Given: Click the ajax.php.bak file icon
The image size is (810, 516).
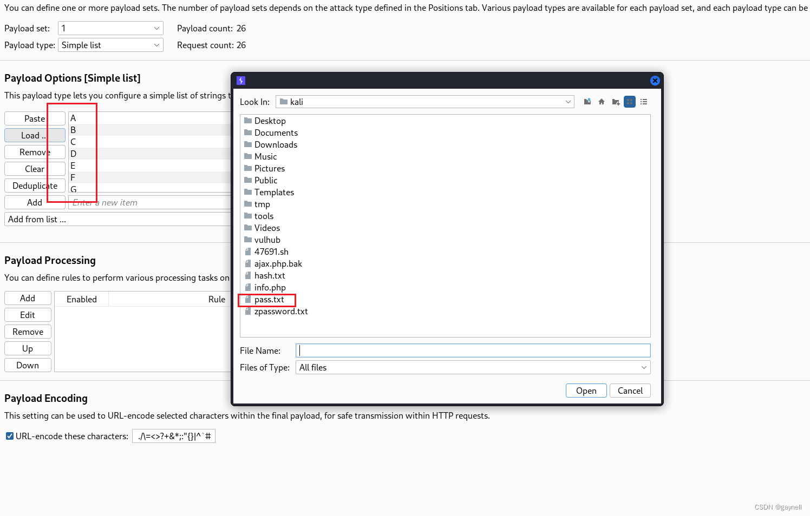Looking at the screenshot, I should click(248, 263).
